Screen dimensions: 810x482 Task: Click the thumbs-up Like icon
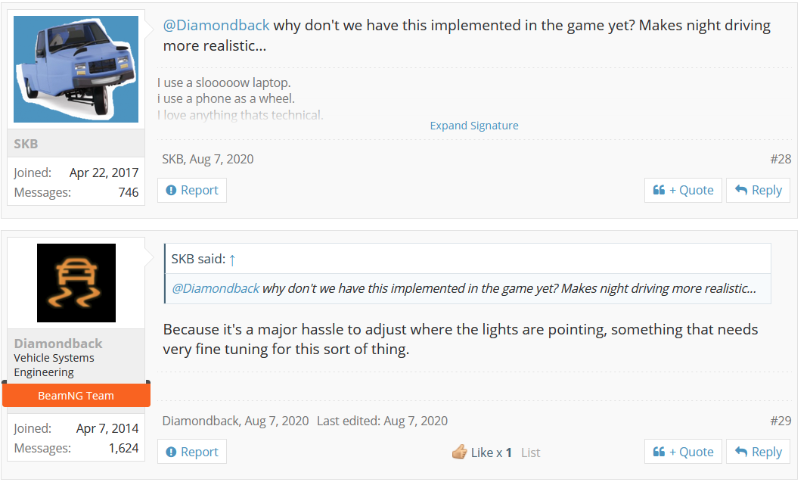(x=459, y=452)
